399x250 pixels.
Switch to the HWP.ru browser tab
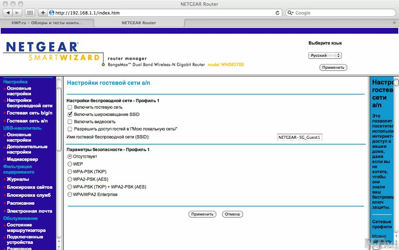pyautogui.click(x=47, y=22)
